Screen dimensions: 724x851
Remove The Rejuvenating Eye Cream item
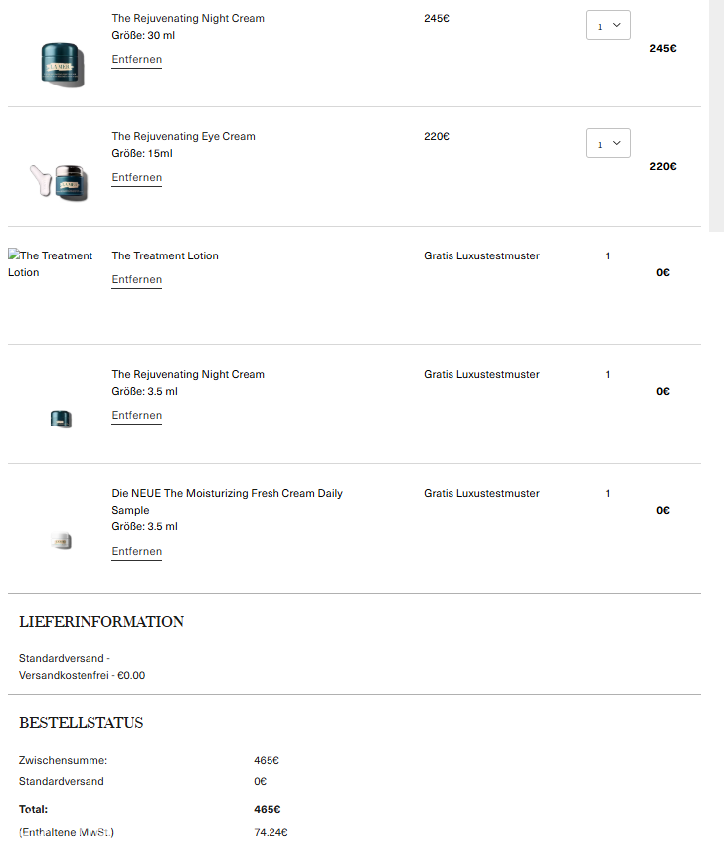pos(136,178)
